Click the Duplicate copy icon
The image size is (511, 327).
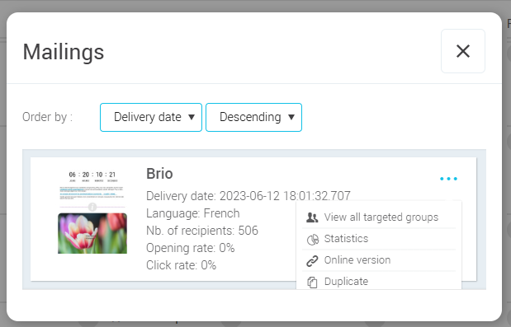[312, 283]
